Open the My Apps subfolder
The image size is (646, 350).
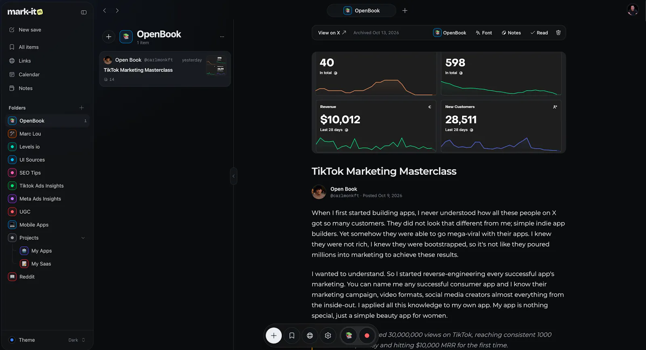(x=53, y=251)
